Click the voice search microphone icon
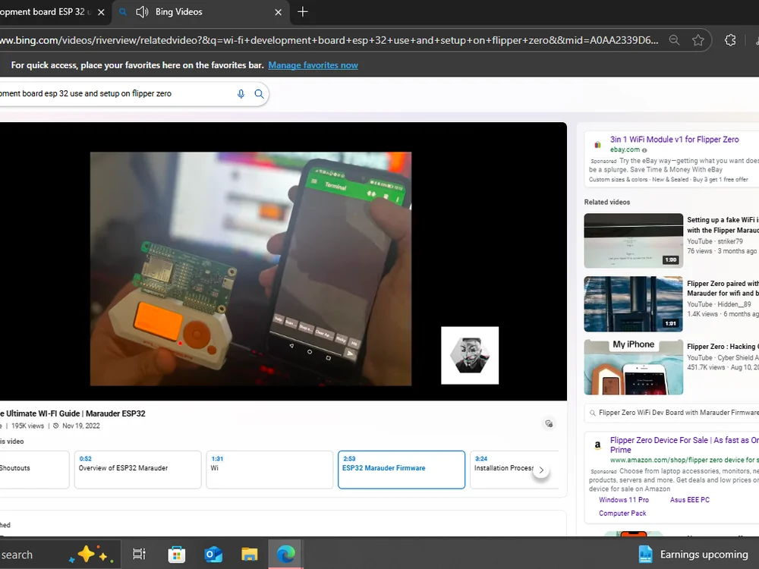Screen dimensions: 759x569 tap(241, 94)
